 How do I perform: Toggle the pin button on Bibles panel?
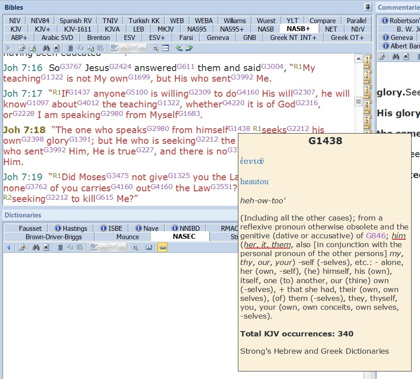coord(368,7)
